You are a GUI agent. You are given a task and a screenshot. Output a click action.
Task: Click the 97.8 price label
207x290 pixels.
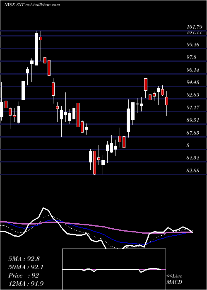(192, 57)
